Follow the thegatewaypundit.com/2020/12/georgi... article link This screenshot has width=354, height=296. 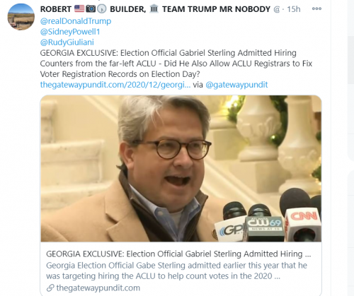tap(115, 85)
